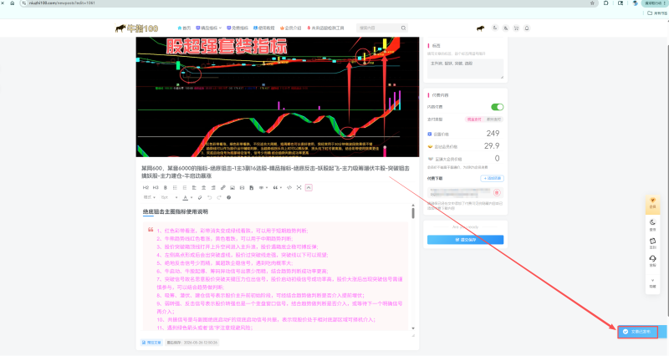Viewport: 669px width, 356px height.
Task: Collapse right sidebar with the down chevron
Action: [x=652, y=281]
